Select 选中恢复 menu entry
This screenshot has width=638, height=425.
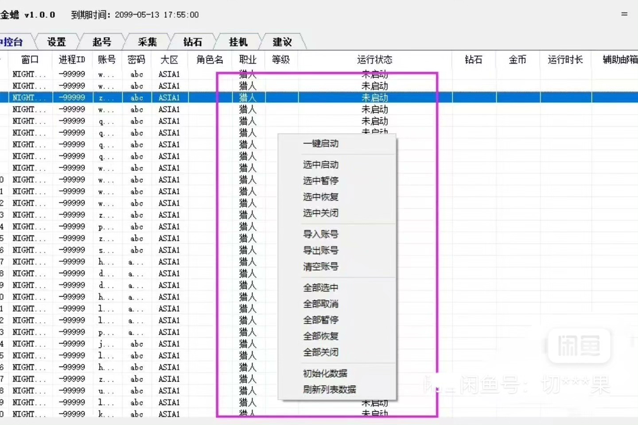[321, 197]
